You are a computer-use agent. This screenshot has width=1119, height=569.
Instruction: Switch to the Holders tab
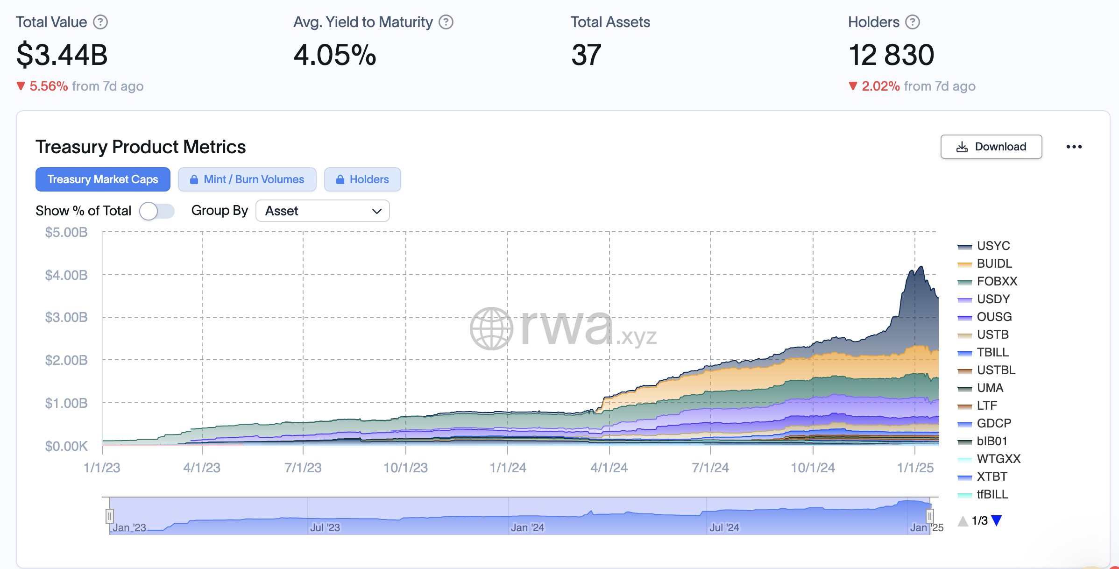tap(362, 179)
